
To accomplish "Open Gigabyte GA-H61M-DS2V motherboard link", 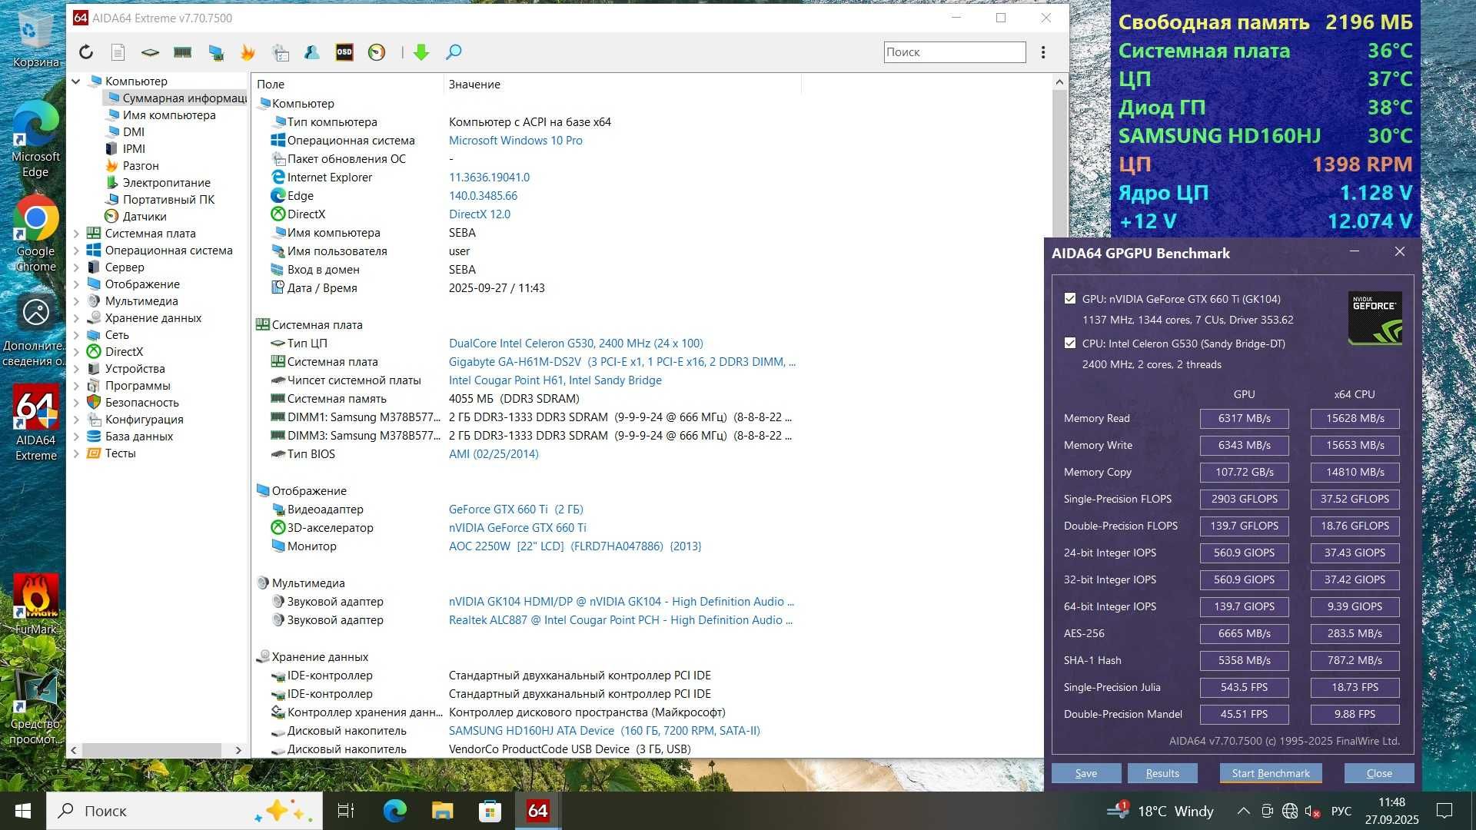I will (622, 361).
